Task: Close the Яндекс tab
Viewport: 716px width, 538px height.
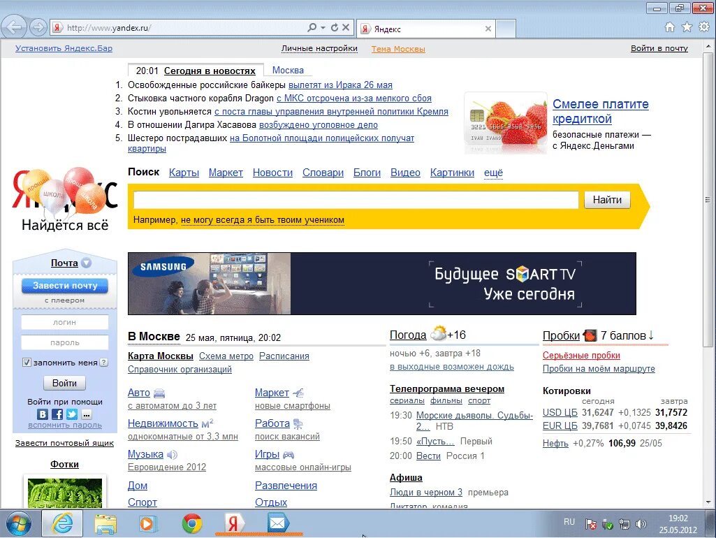Action: [x=488, y=29]
